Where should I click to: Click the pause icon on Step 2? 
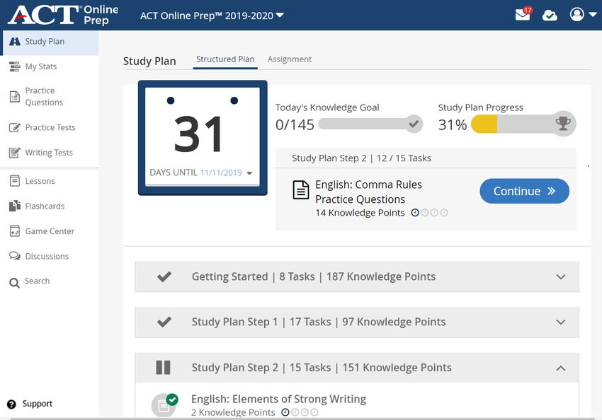tap(163, 367)
